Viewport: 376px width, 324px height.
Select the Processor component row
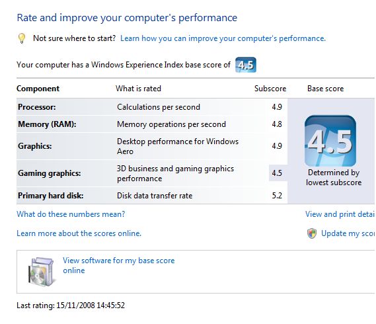(152, 107)
